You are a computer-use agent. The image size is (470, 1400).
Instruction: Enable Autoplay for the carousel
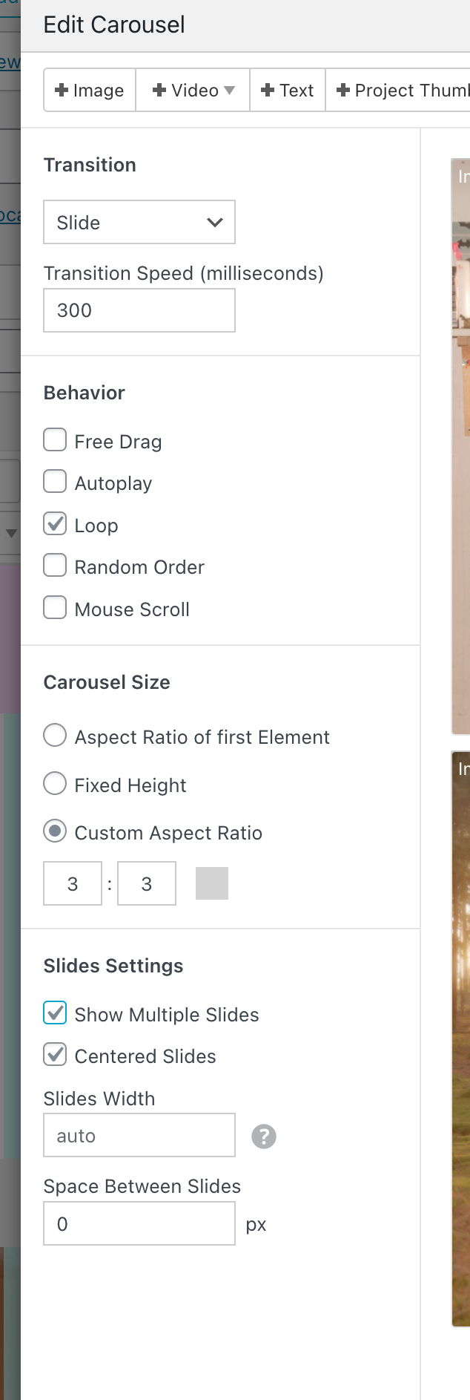coord(55,481)
